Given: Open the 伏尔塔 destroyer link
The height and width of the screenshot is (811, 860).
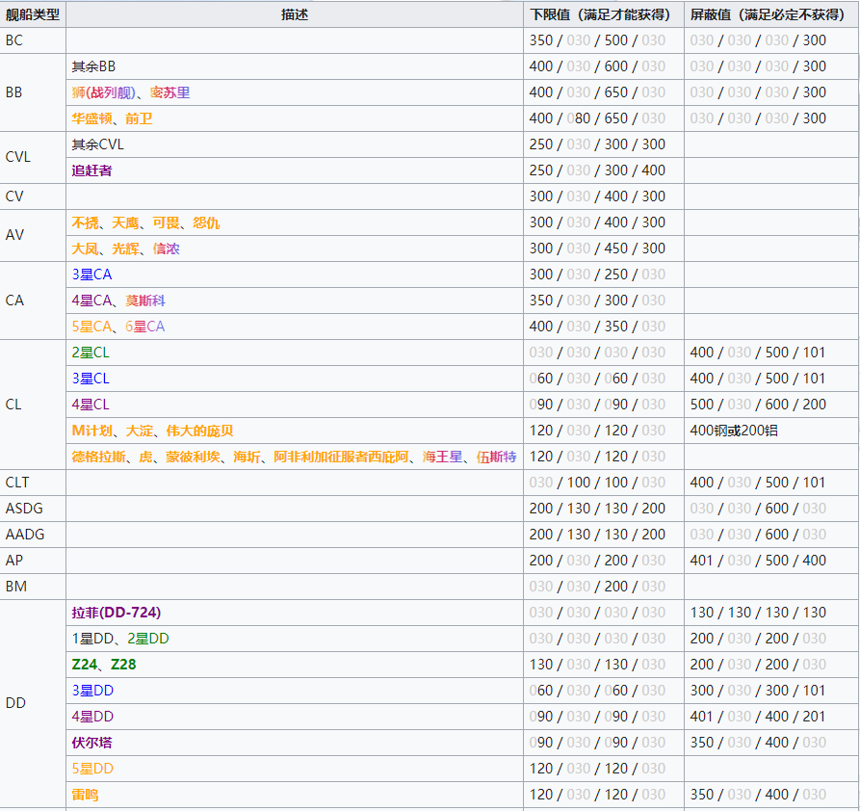Looking at the screenshot, I should pyautogui.click(x=91, y=743).
